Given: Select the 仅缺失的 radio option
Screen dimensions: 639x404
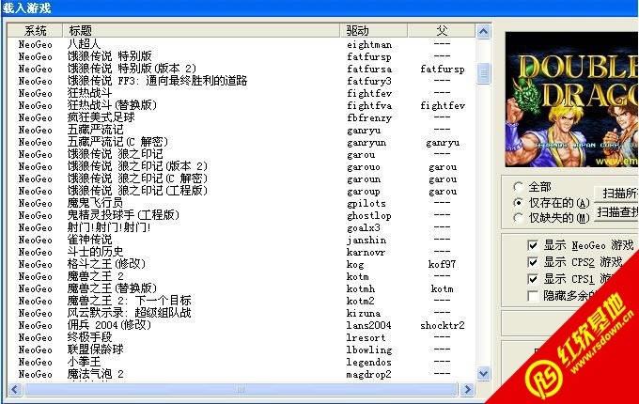Looking at the screenshot, I should pyautogui.click(x=519, y=218).
